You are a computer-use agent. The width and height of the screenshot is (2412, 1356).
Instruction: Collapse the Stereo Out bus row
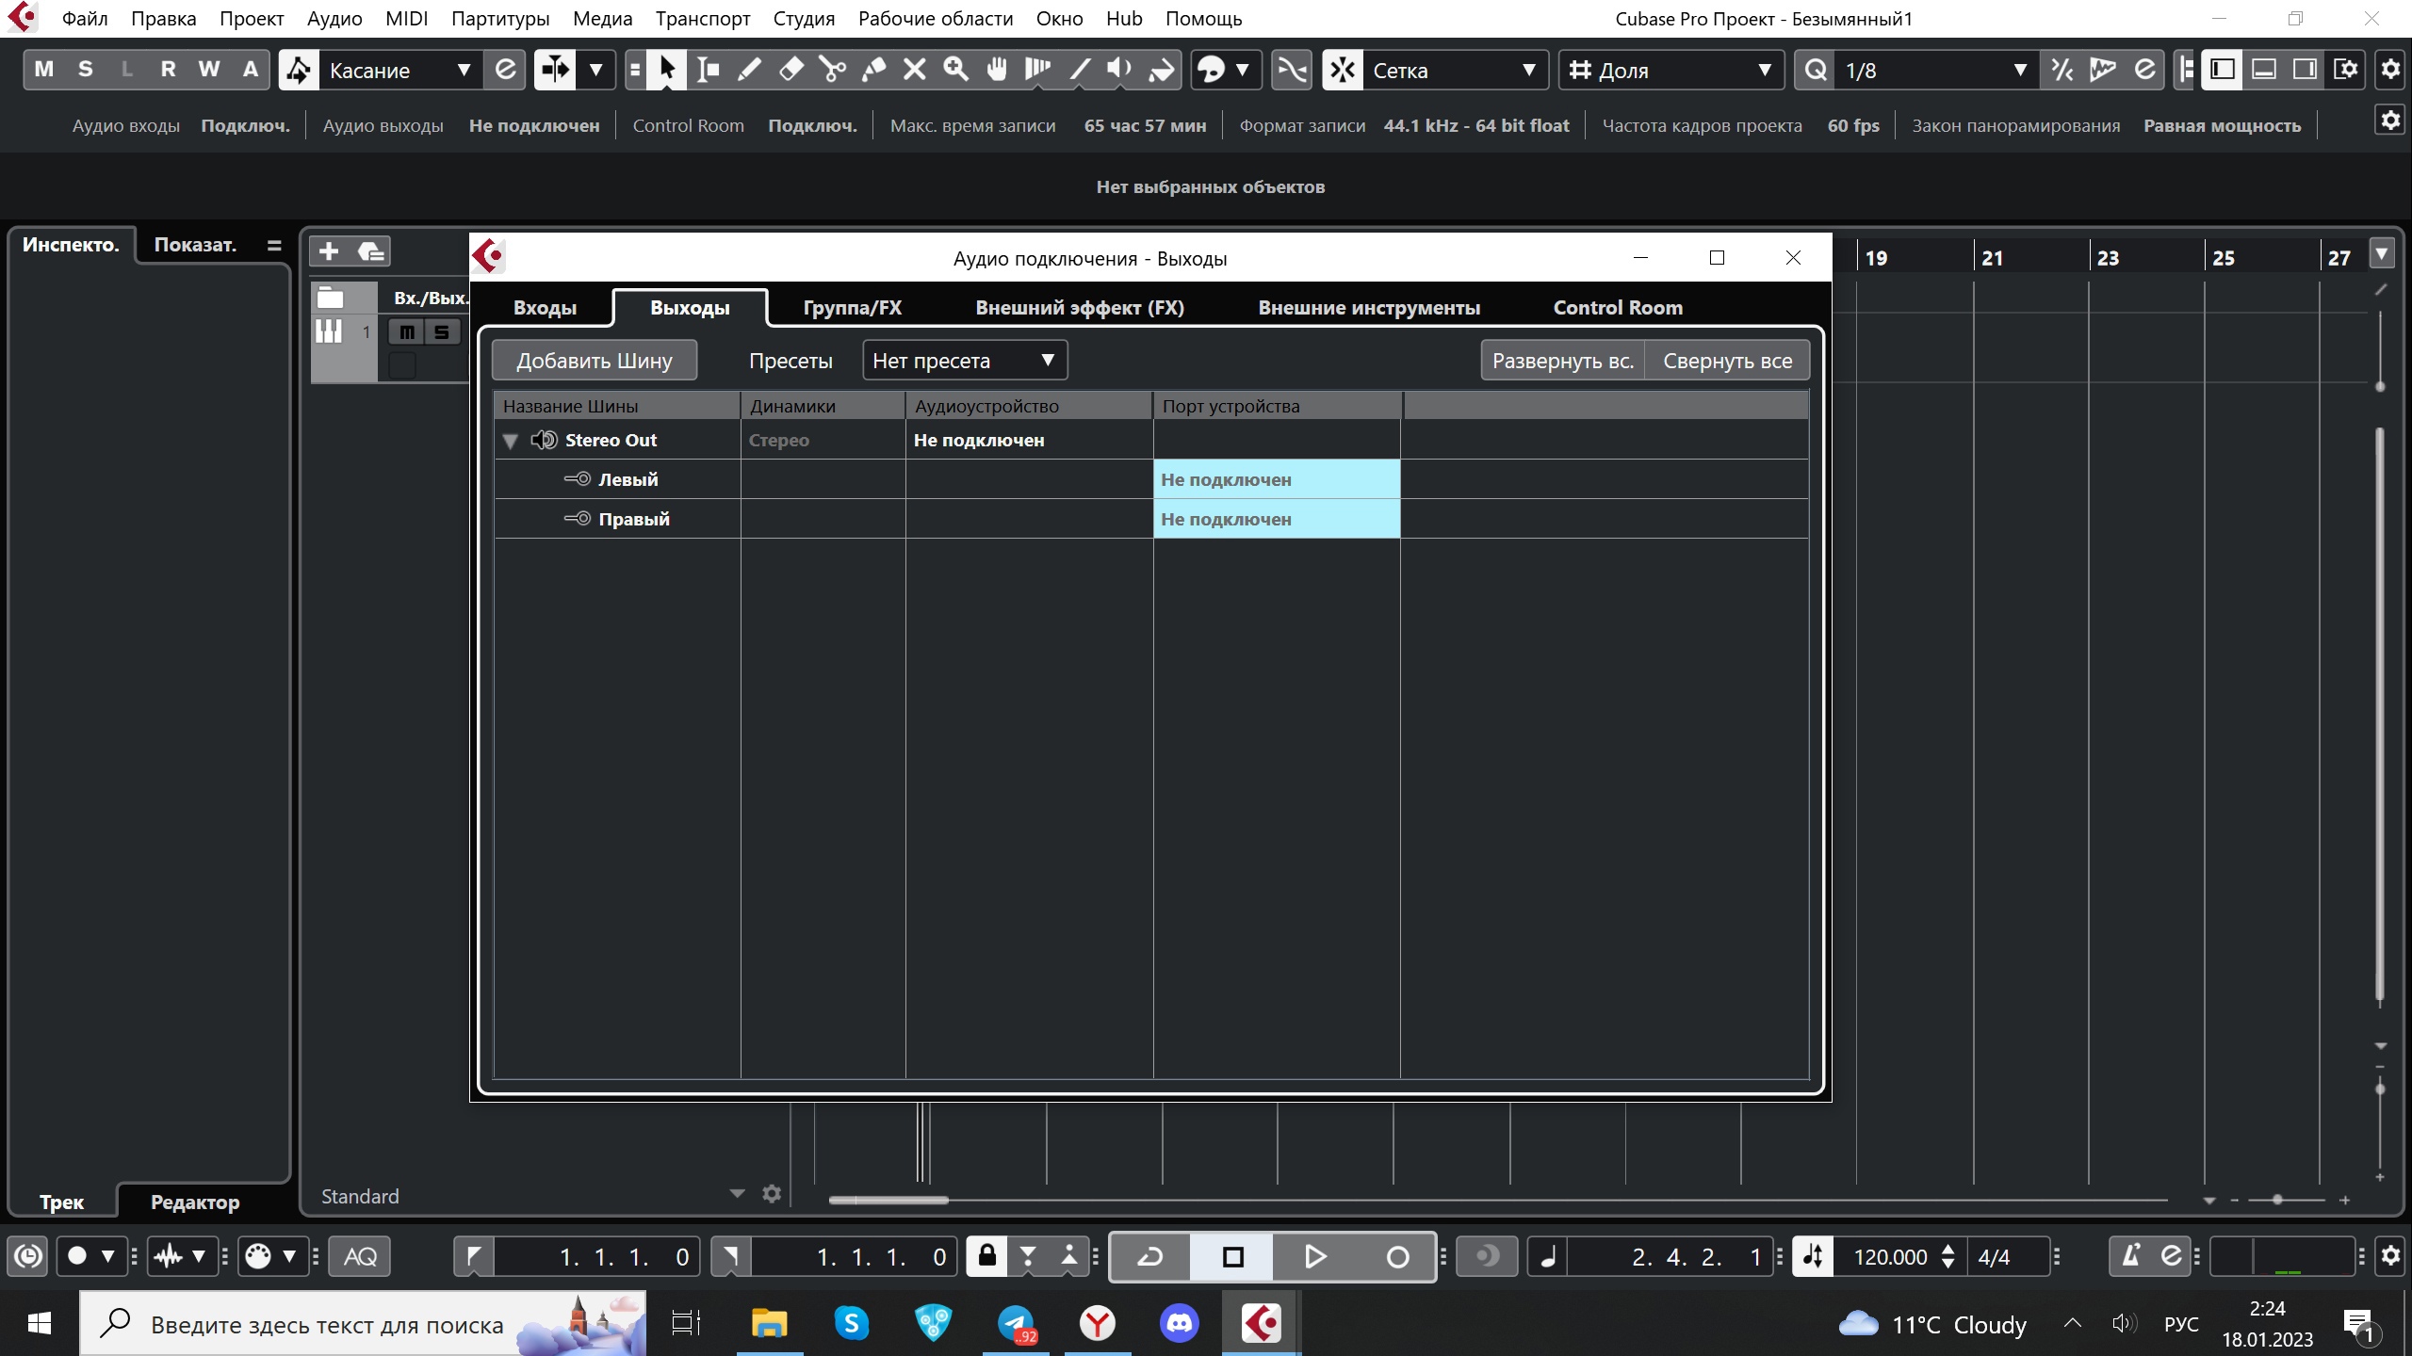pyautogui.click(x=511, y=441)
